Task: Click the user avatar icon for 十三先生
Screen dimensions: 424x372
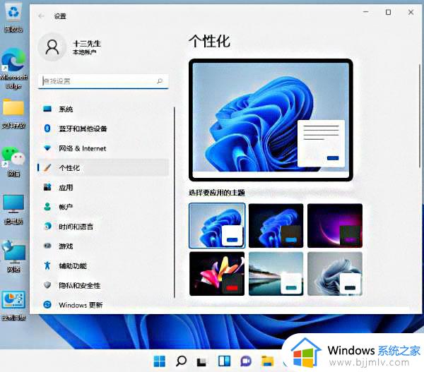Action: 52,47
